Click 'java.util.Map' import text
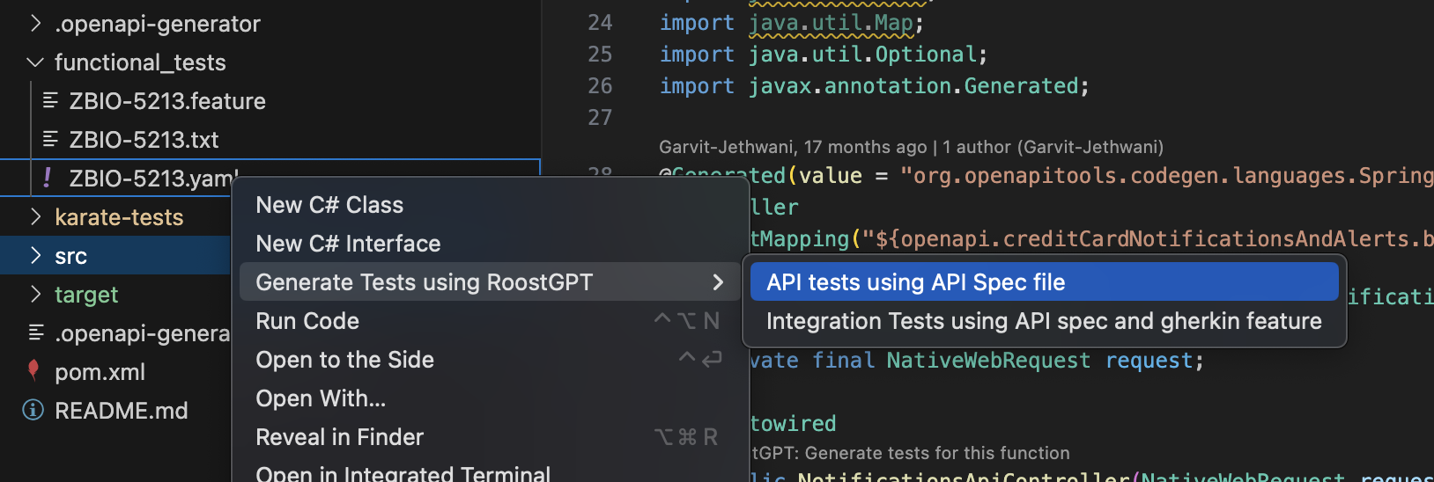Screen dimensions: 1434x482 (831, 23)
